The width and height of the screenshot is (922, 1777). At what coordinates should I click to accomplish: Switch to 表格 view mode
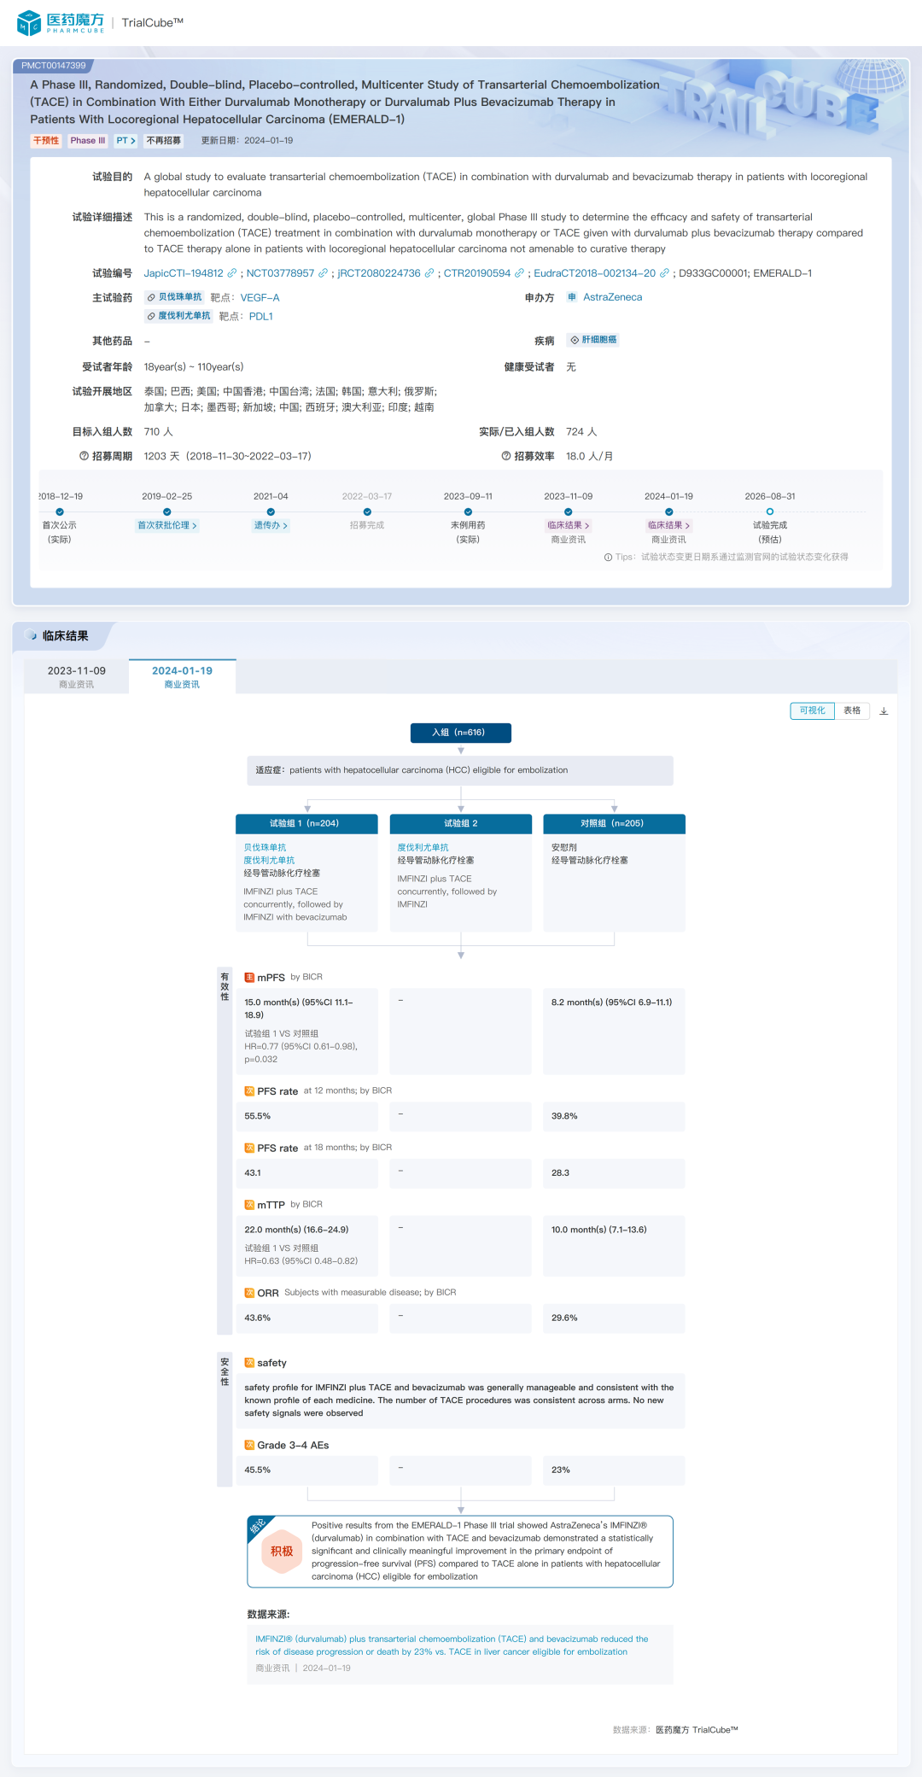click(852, 710)
